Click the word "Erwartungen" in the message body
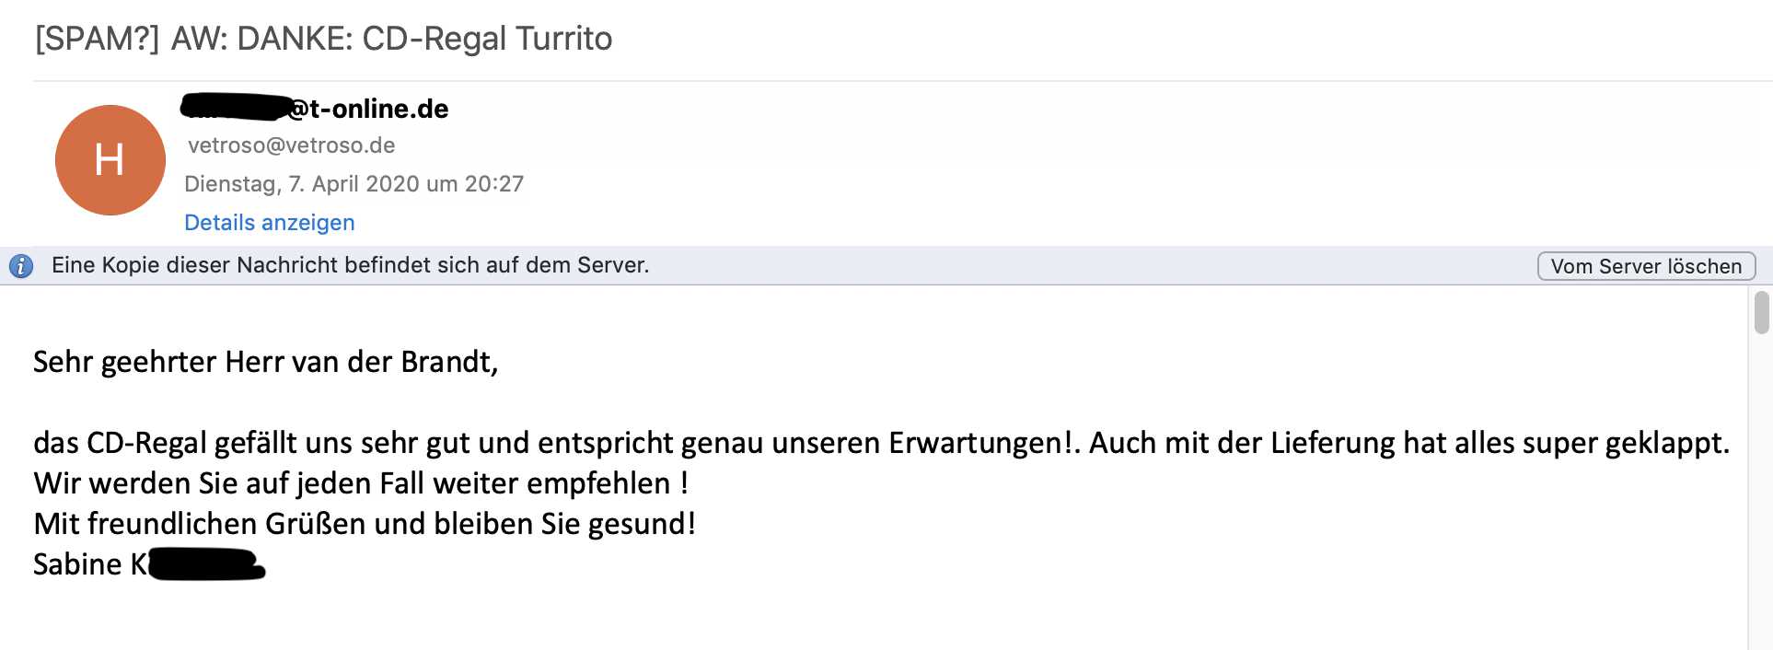The width and height of the screenshot is (1773, 650). click(x=975, y=443)
